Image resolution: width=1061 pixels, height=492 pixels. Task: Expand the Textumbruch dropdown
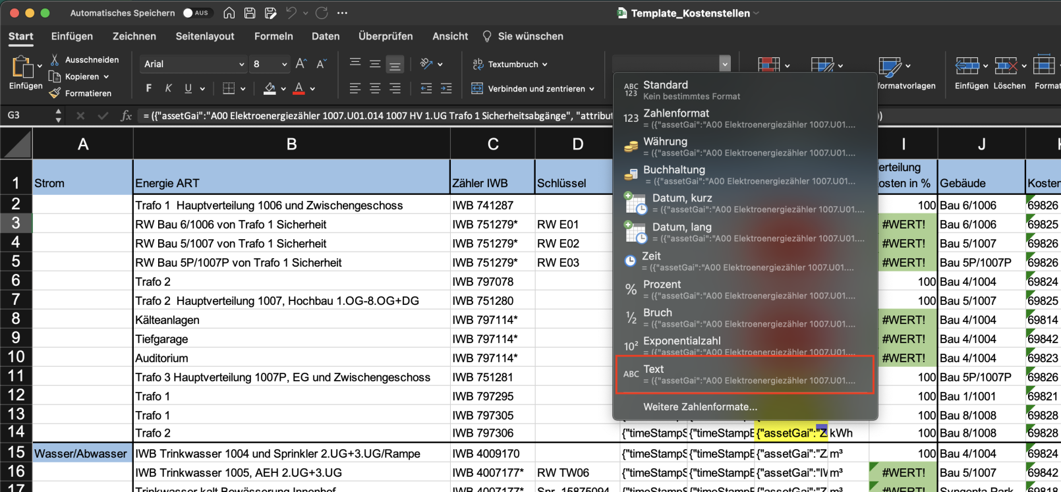[545, 65]
